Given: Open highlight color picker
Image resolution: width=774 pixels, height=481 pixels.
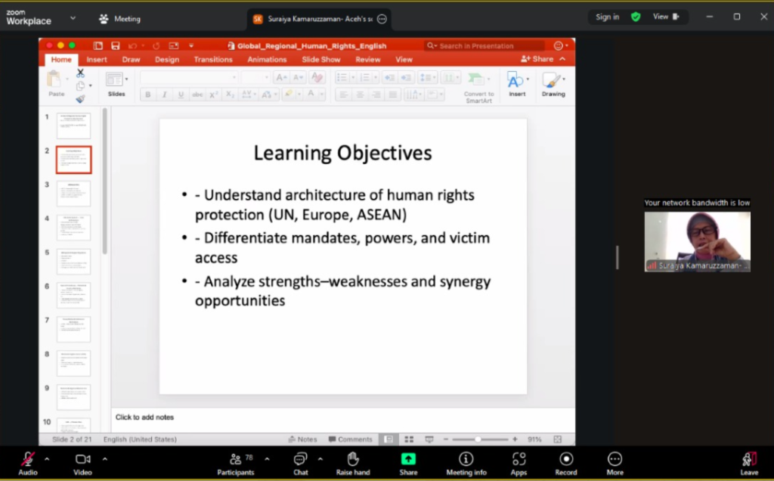Looking at the screenshot, I should pyautogui.click(x=298, y=95).
